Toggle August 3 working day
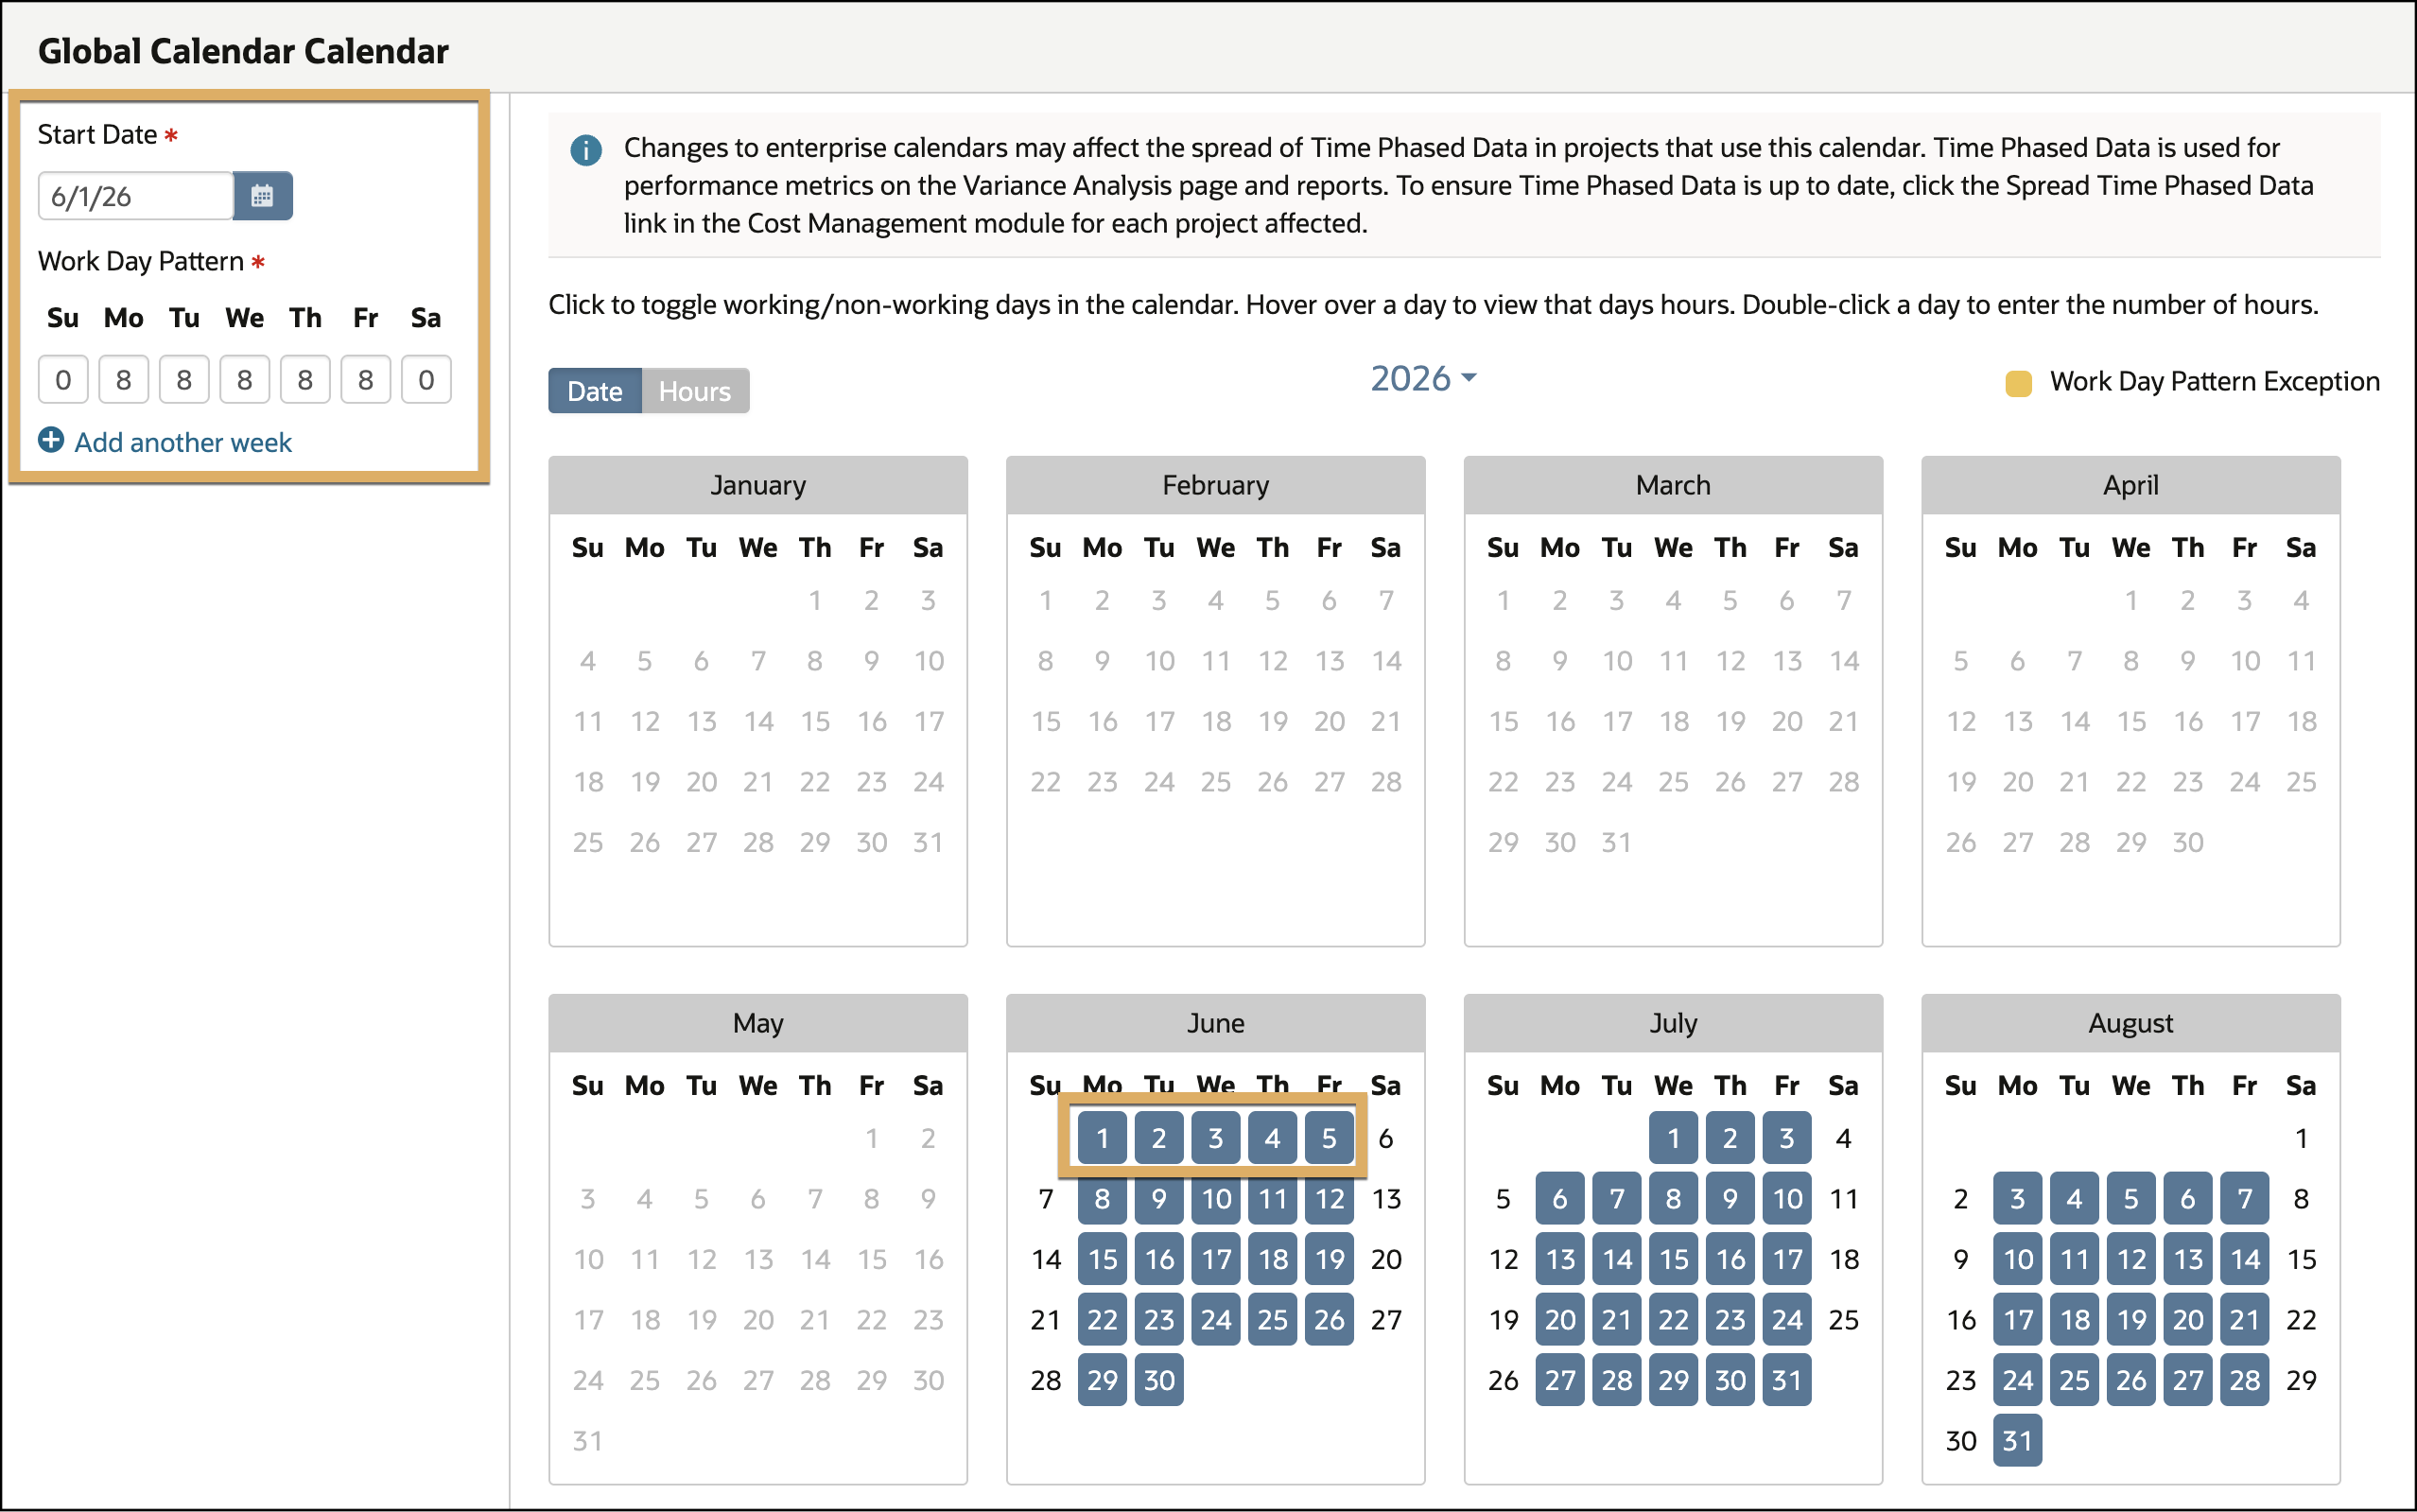2417x1512 pixels. point(2017,1198)
